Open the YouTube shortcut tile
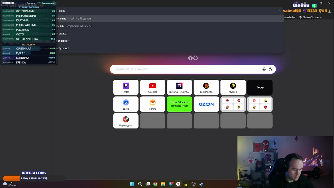 pyautogui.click(x=153, y=87)
